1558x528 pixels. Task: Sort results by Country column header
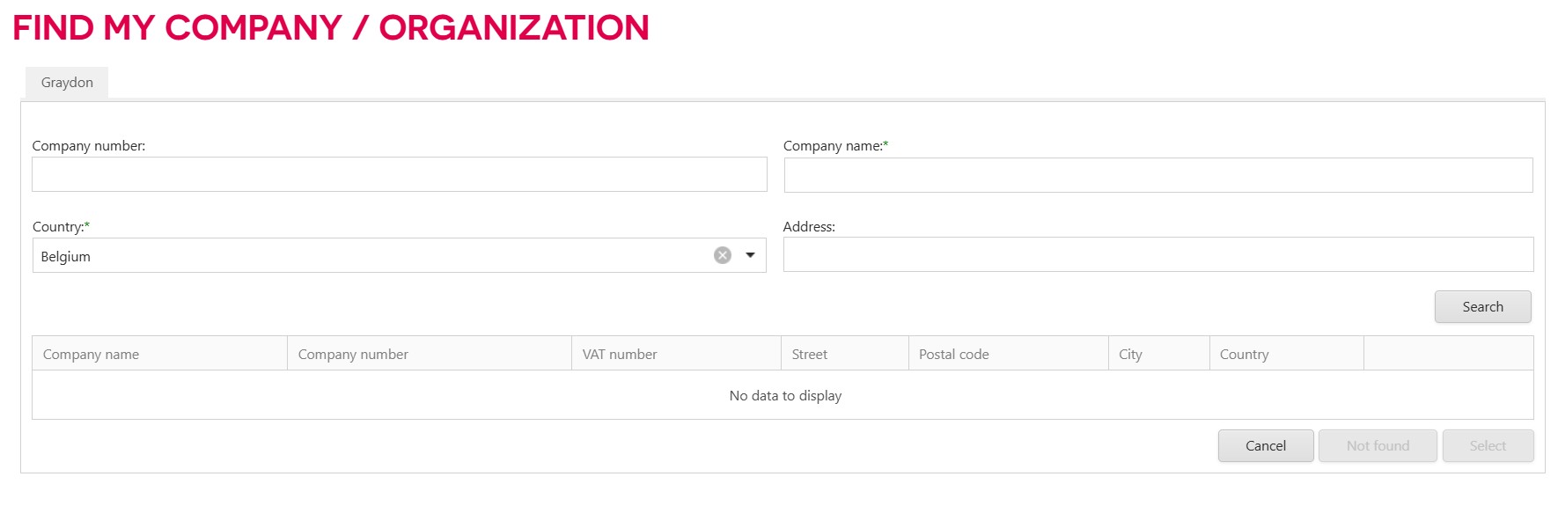(x=1285, y=354)
